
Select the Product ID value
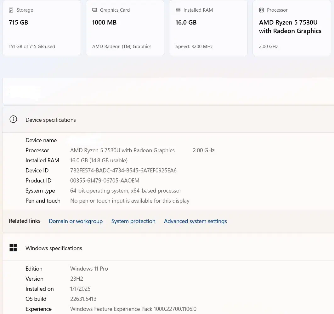click(105, 181)
